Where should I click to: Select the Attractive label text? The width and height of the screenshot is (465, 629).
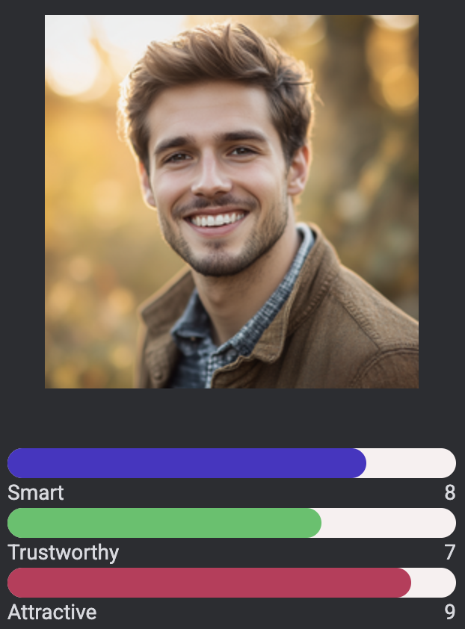pyautogui.click(x=52, y=612)
